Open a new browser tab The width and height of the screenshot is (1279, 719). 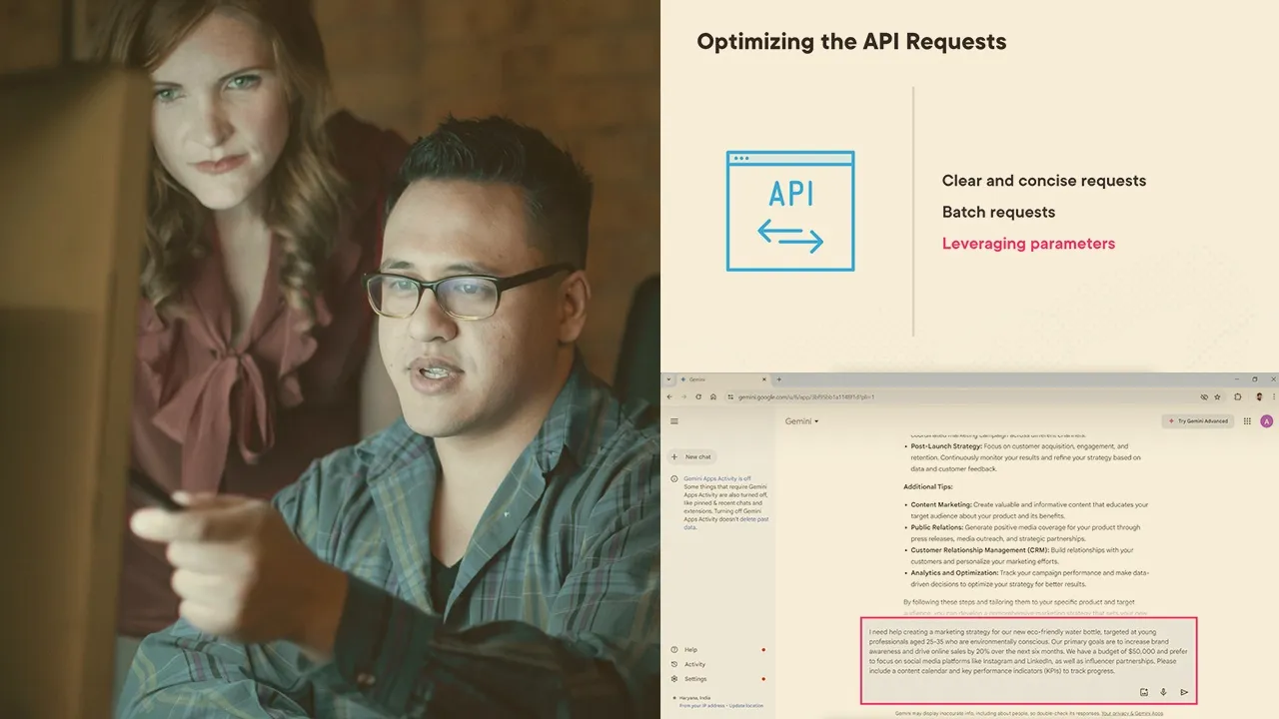[779, 379]
